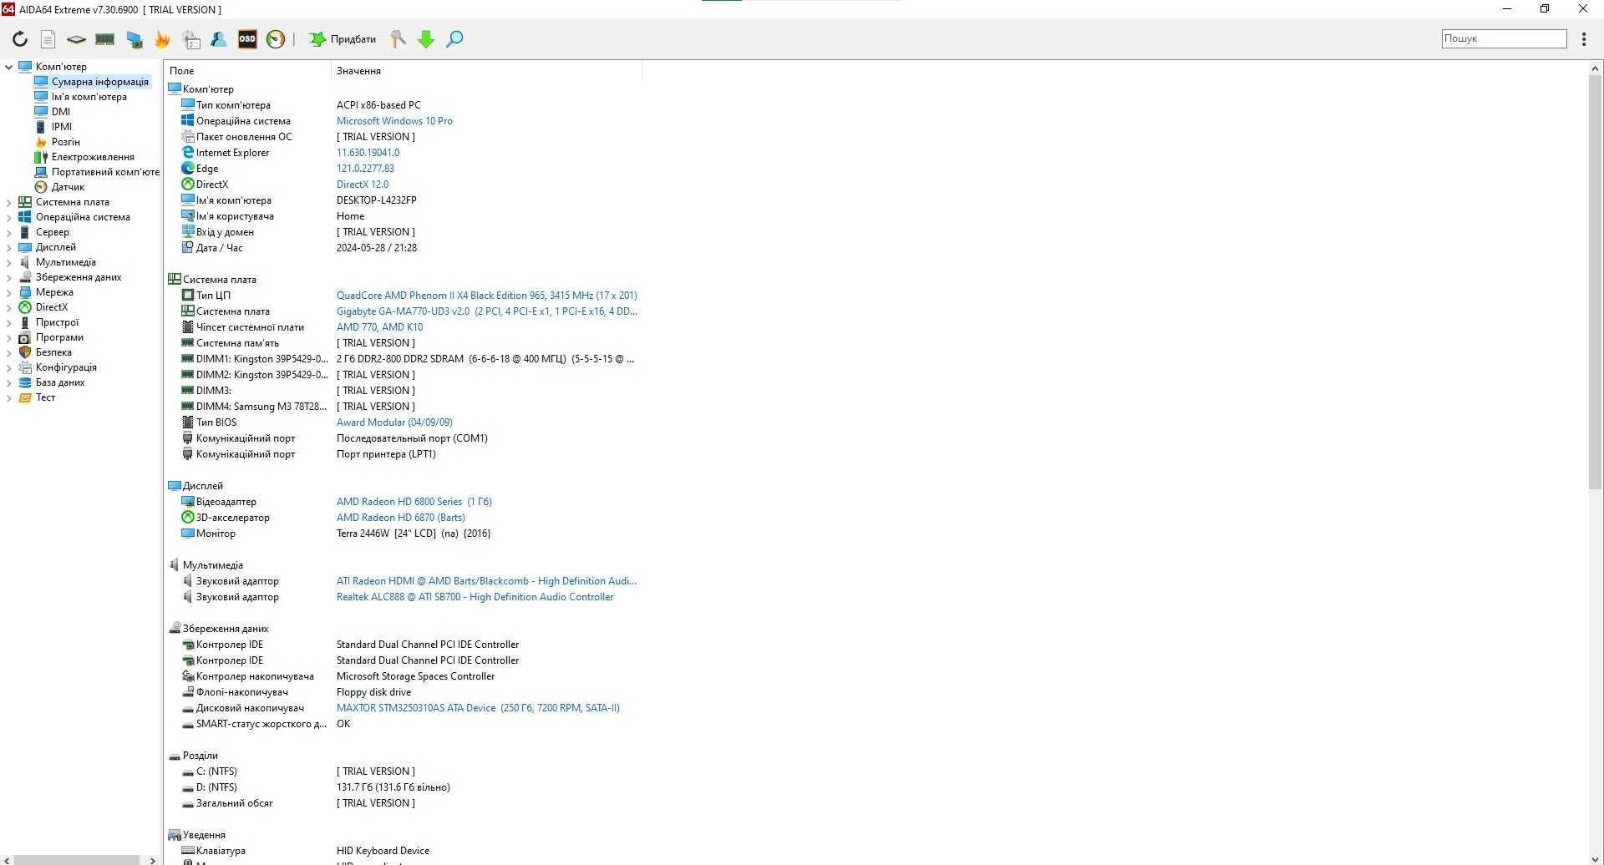
Task: Expand the DirectX tree node
Action: tap(9, 307)
